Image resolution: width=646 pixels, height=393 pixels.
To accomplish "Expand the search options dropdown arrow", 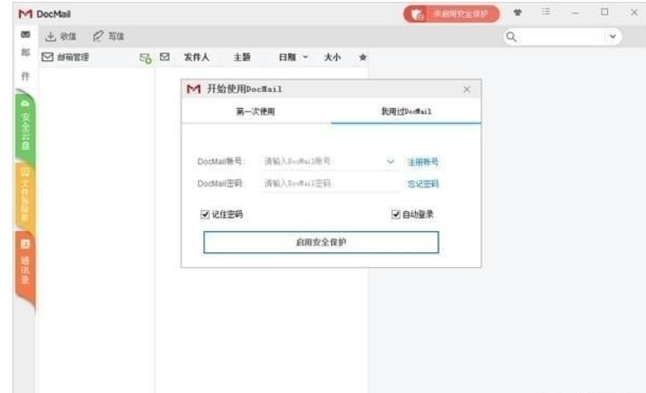I will point(612,36).
